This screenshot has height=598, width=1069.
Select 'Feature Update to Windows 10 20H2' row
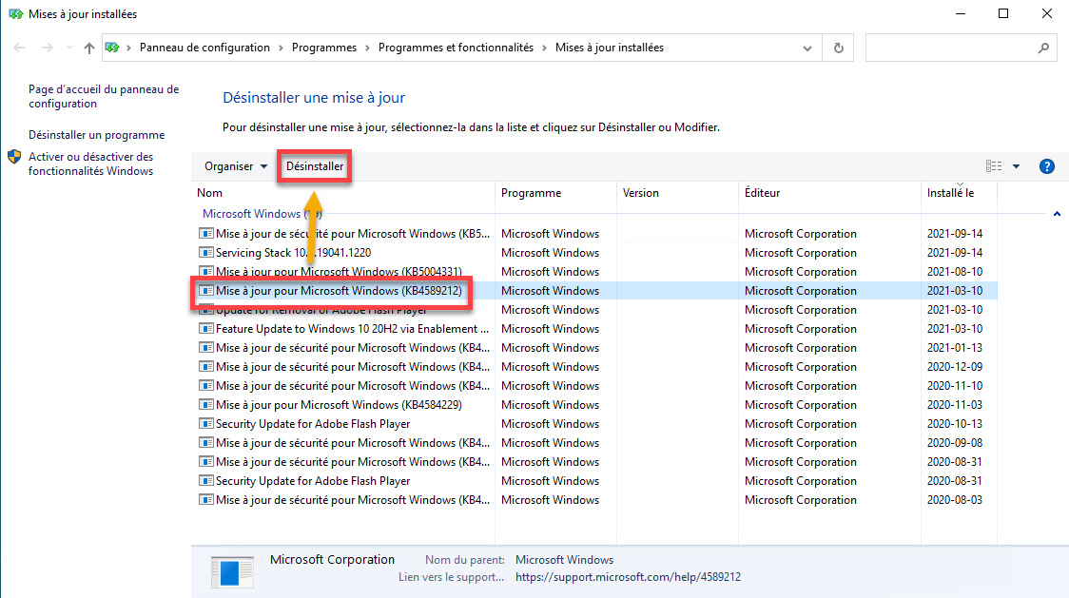click(593, 329)
